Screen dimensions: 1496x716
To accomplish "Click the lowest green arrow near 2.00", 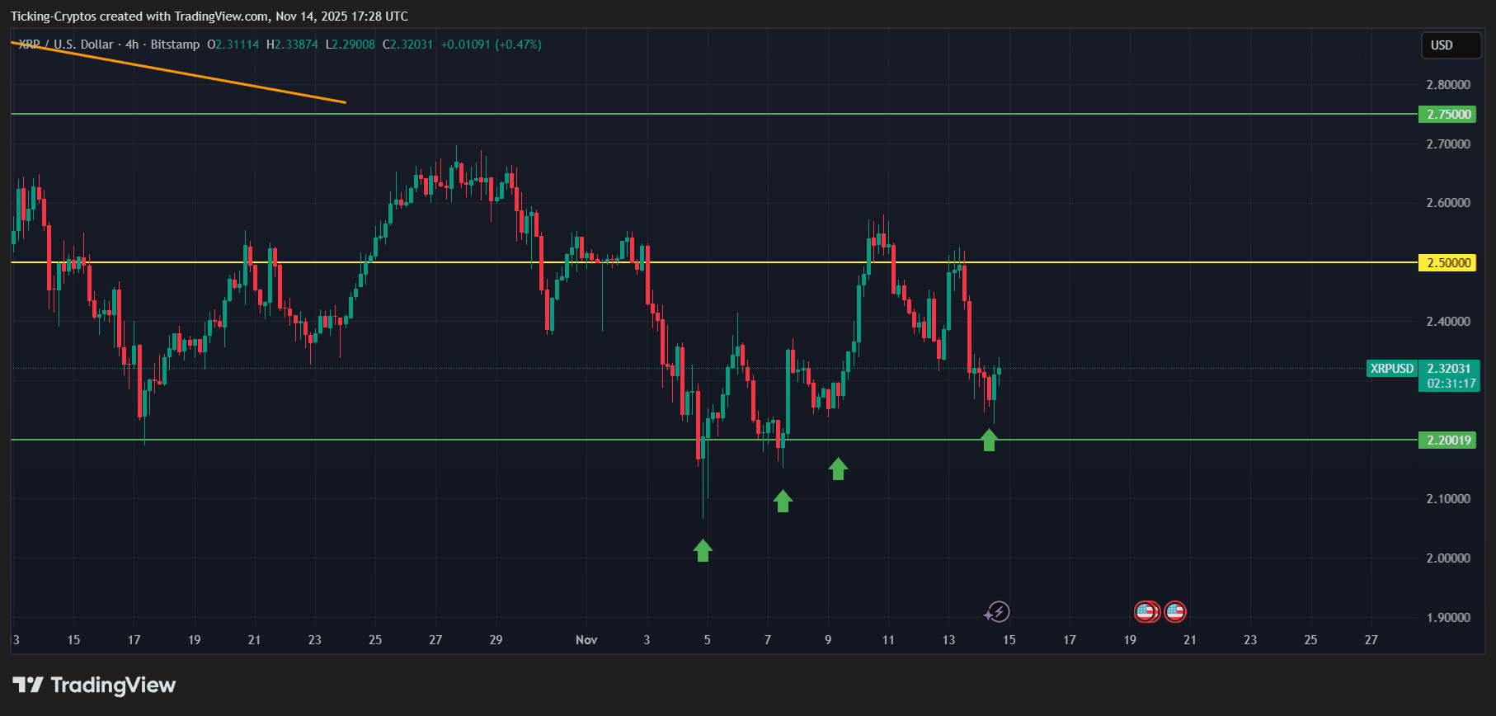I will coord(703,550).
